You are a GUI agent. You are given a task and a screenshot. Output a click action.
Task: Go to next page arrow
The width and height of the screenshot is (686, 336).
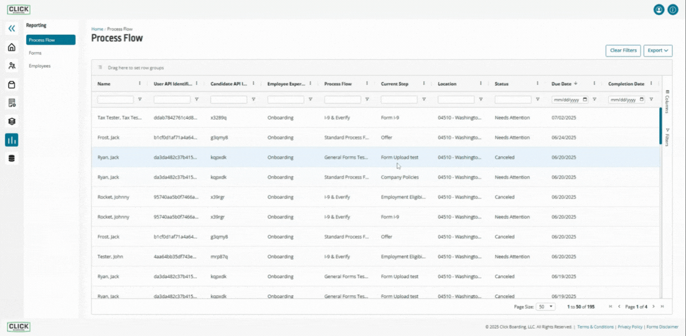[x=654, y=307]
